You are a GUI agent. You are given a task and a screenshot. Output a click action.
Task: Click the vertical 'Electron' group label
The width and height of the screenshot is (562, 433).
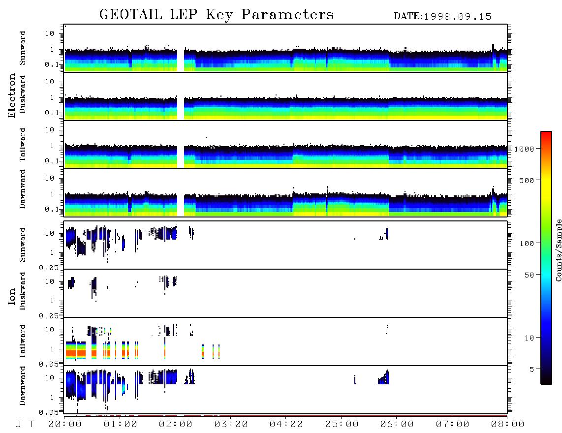[12, 96]
